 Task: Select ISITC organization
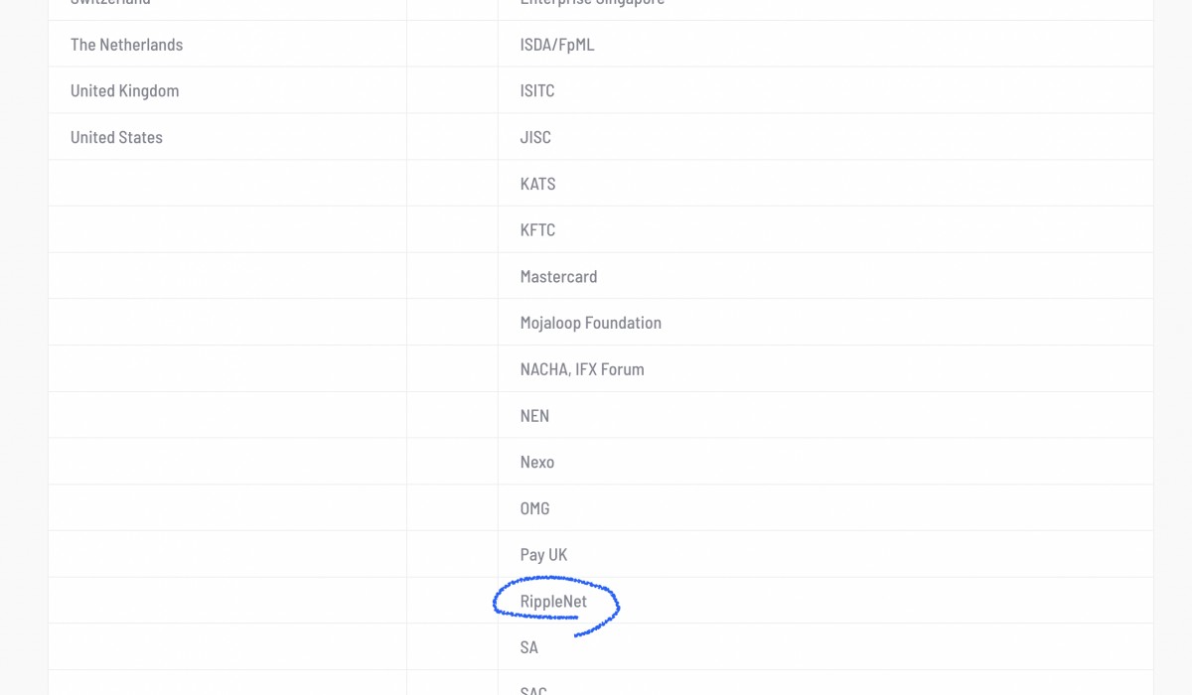click(537, 90)
